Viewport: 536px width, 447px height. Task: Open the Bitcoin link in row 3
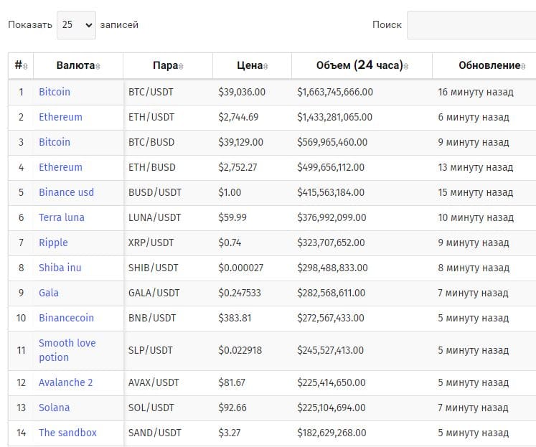(x=55, y=142)
